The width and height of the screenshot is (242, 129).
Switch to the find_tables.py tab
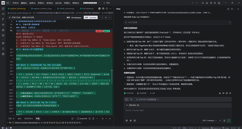tap(86, 9)
